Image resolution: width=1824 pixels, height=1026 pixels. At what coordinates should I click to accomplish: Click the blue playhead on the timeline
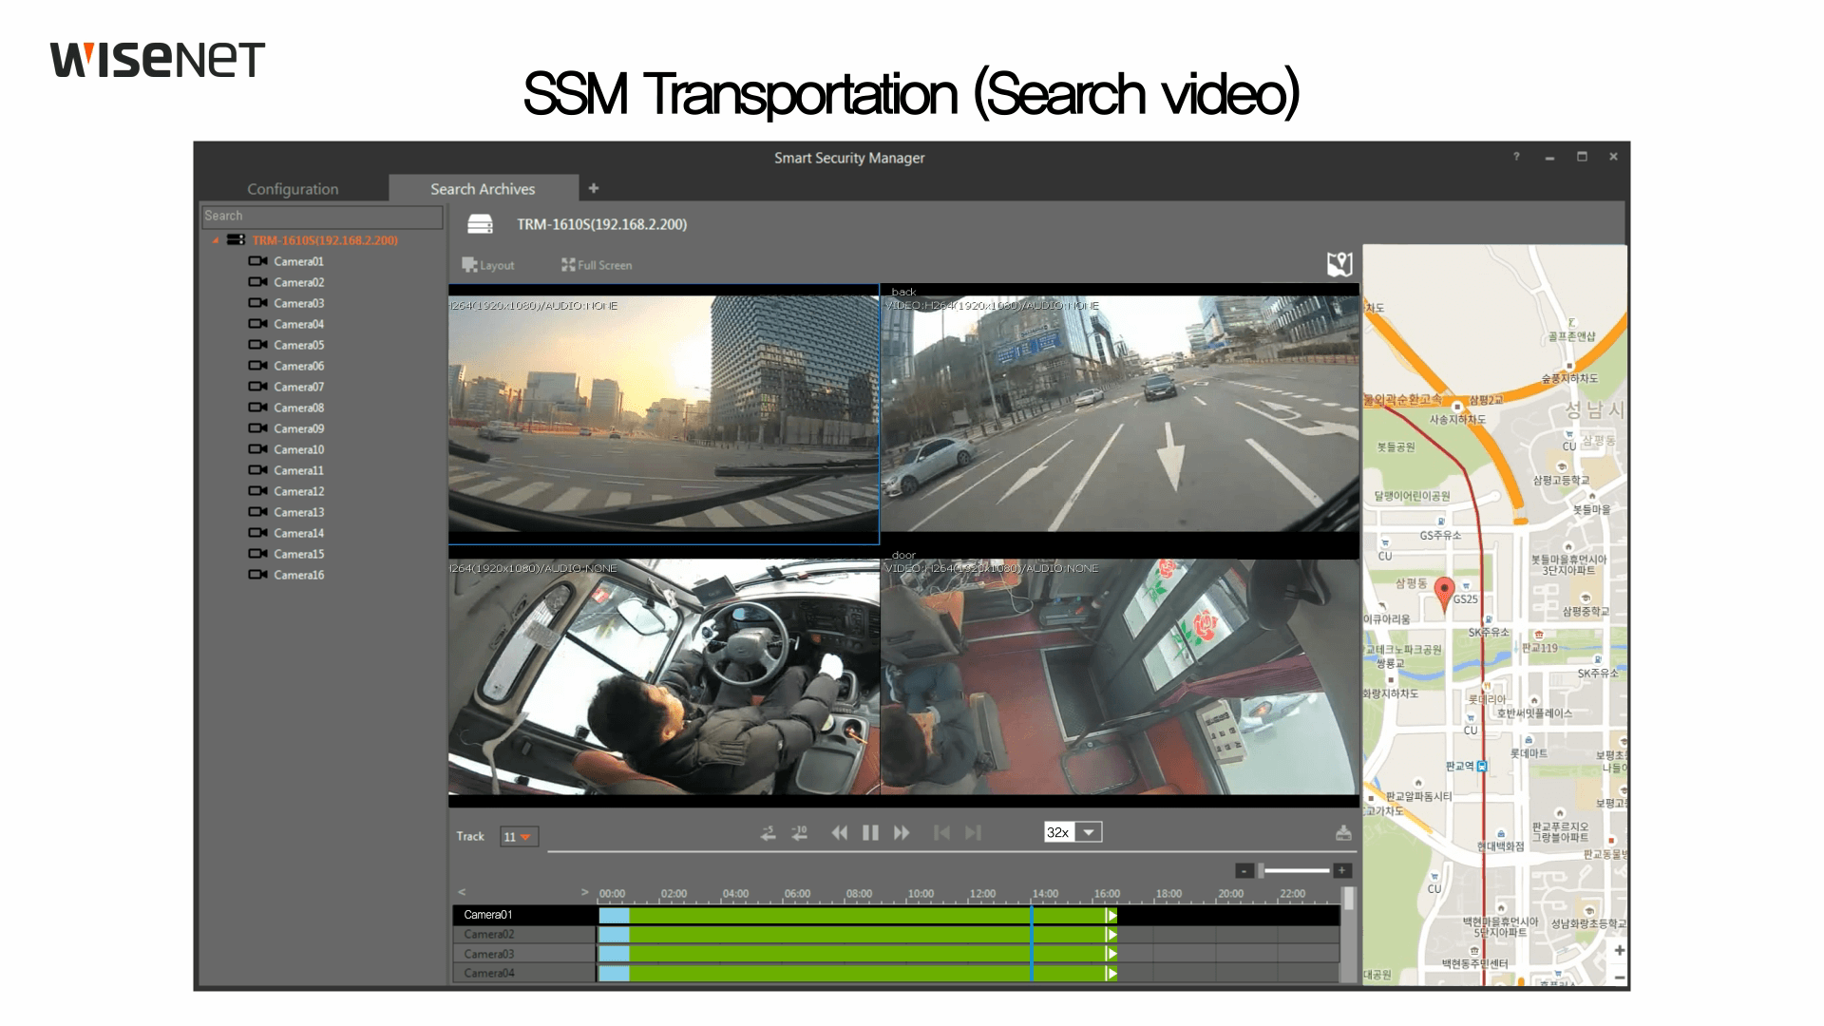coord(1032,943)
